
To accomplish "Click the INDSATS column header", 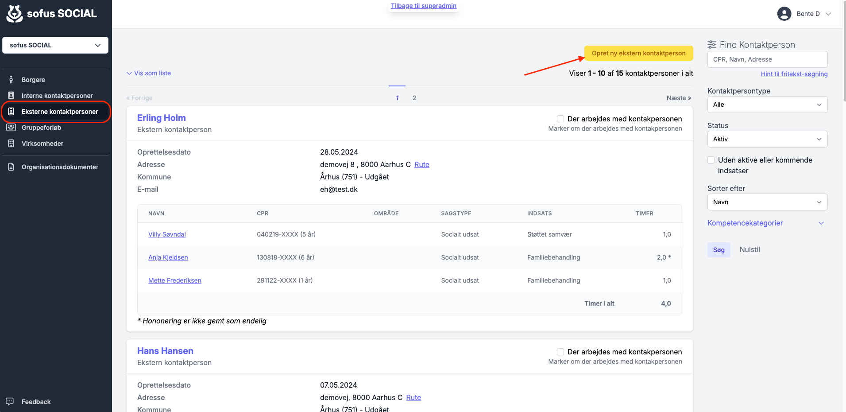I will pyautogui.click(x=539, y=214).
